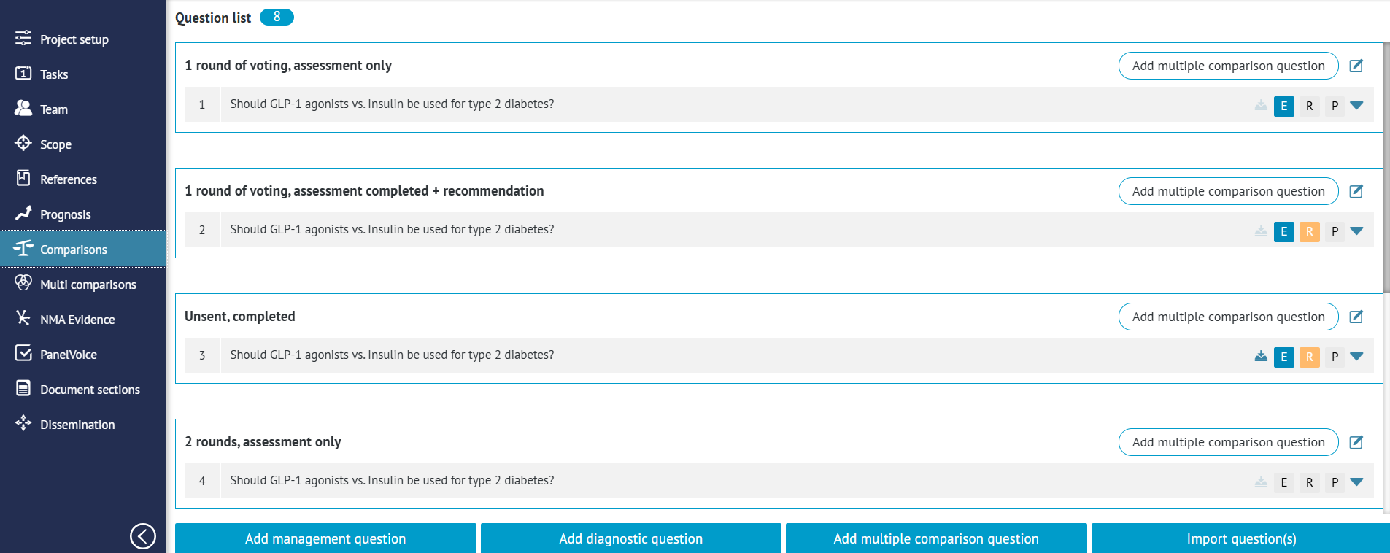Viewport: 1390px width, 553px height.
Task: Expand the dropdown arrow for question 3
Action: (x=1356, y=357)
